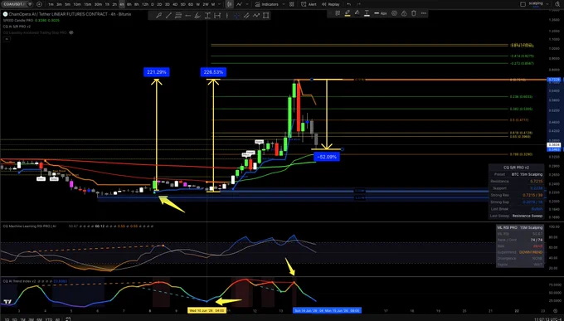The image size is (564, 321).
Task: Select the parallel channel tool in favorites bar
Action: (246, 16)
